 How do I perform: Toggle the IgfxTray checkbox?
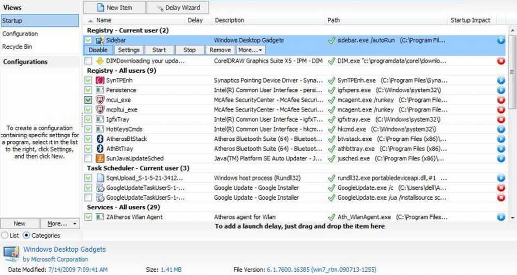pos(88,119)
